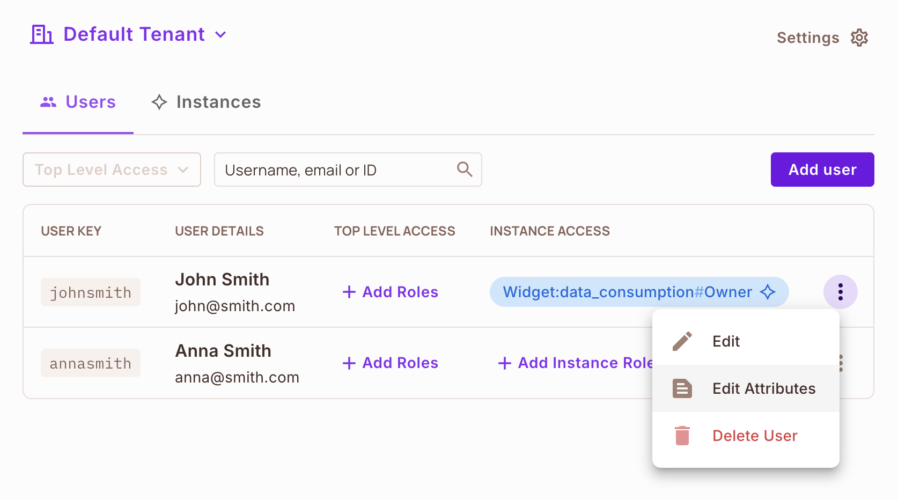Expand the Default Tenant dropdown

221,34
